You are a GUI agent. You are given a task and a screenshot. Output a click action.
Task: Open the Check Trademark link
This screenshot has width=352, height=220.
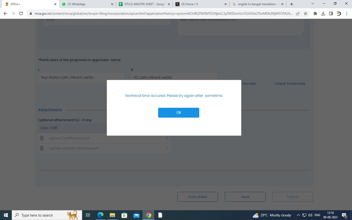point(290,84)
